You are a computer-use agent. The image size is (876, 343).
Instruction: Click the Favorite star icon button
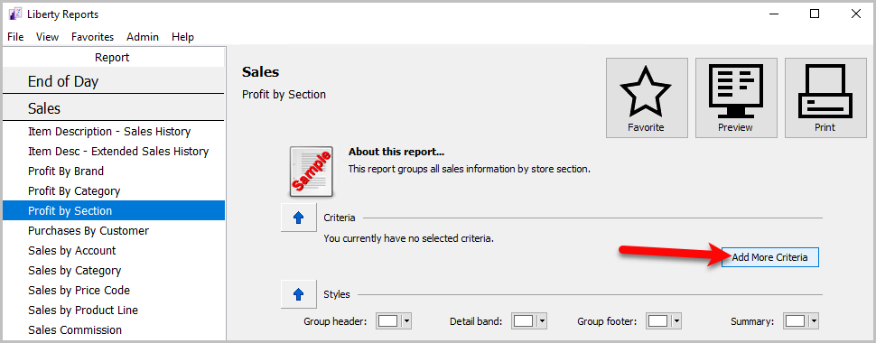point(647,97)
